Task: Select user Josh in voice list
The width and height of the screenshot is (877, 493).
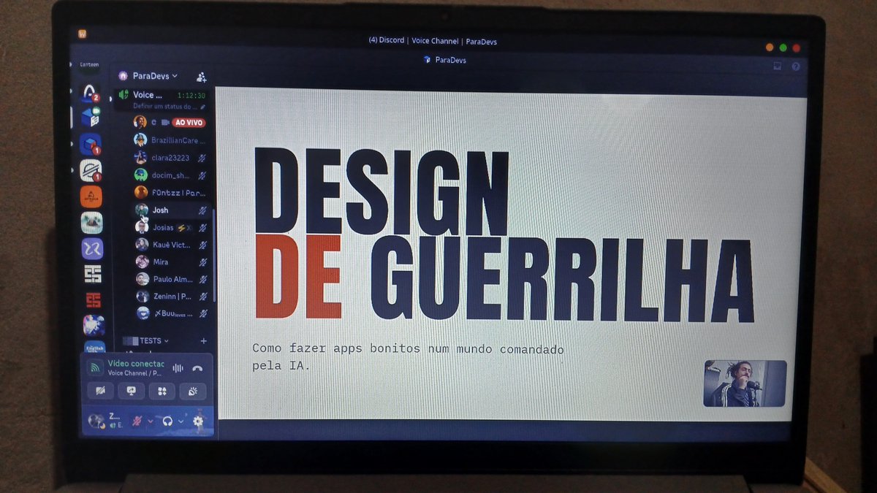Action: point(172,210)
